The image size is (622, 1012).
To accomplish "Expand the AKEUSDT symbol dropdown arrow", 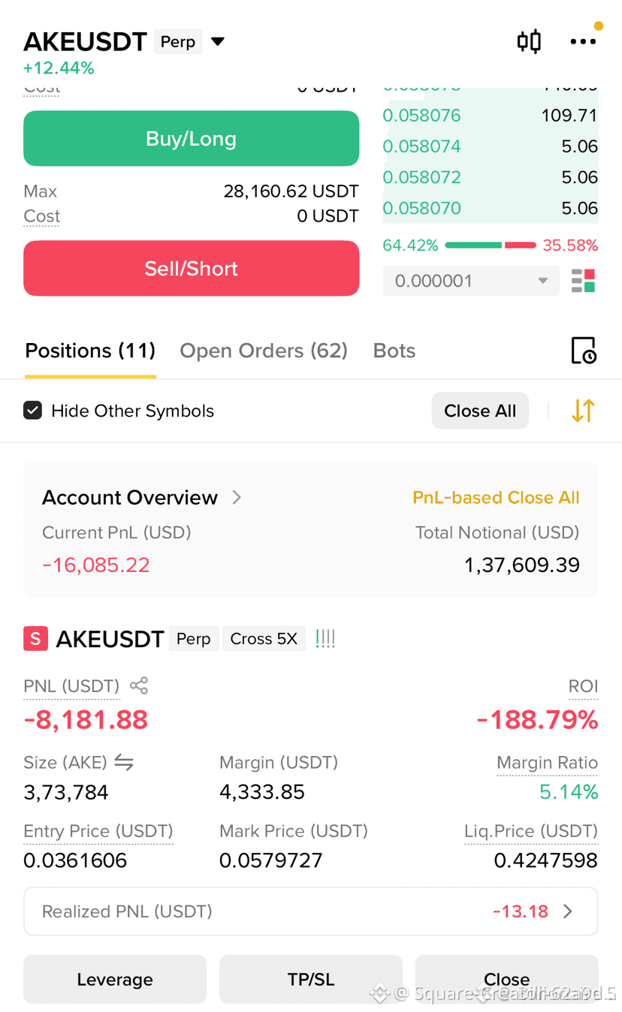I will 218,41.
